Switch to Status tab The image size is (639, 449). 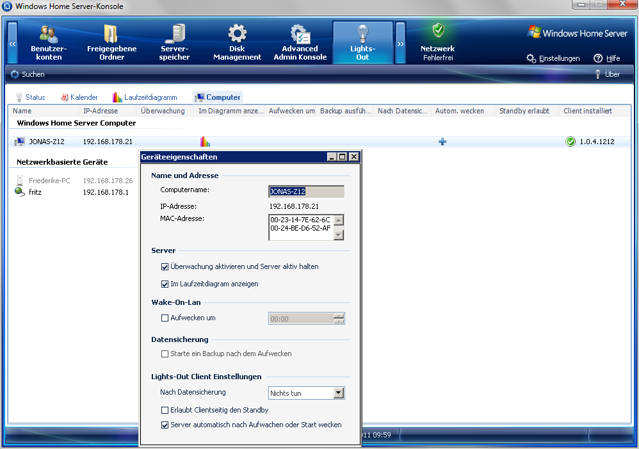[x=30, y=97]
